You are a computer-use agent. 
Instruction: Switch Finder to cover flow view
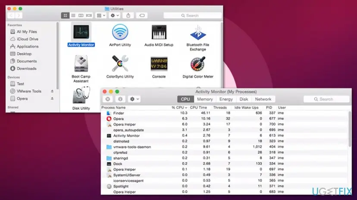(89, 15)
